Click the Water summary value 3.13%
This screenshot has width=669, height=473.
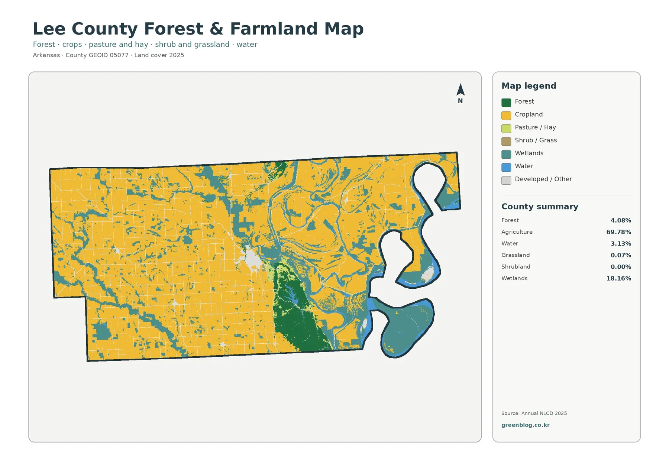(621, 244)
